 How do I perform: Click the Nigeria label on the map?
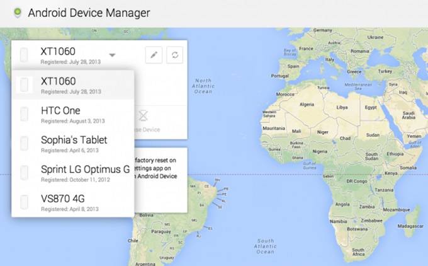[x=320, y=151]
